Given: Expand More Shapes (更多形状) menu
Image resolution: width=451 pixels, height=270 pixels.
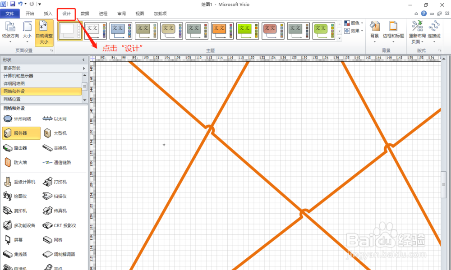Looking at the screenshot, I should (44, 68).
